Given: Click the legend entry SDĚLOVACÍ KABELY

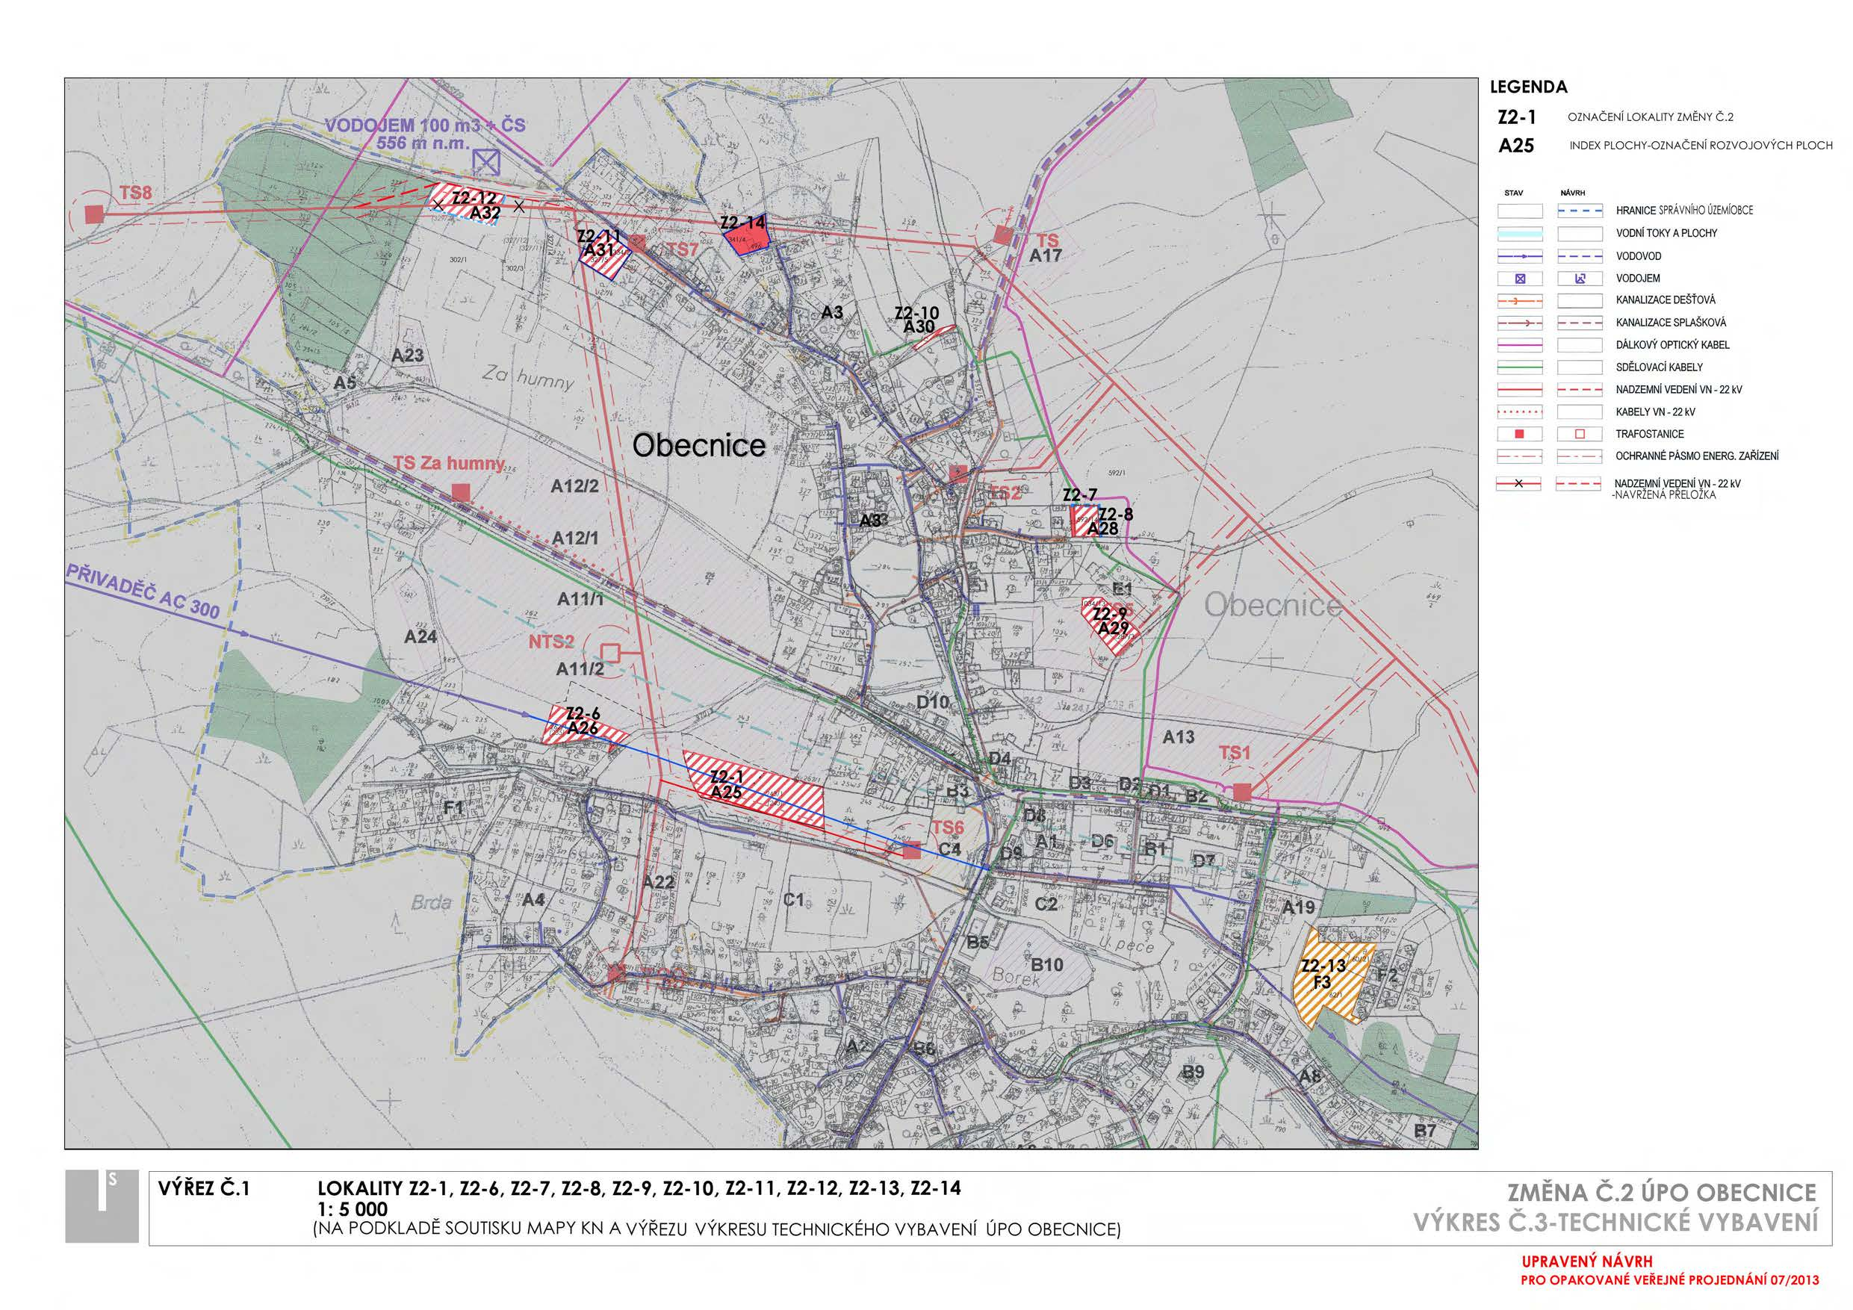Looking at the screenshot, I should tap(1660, 367).
